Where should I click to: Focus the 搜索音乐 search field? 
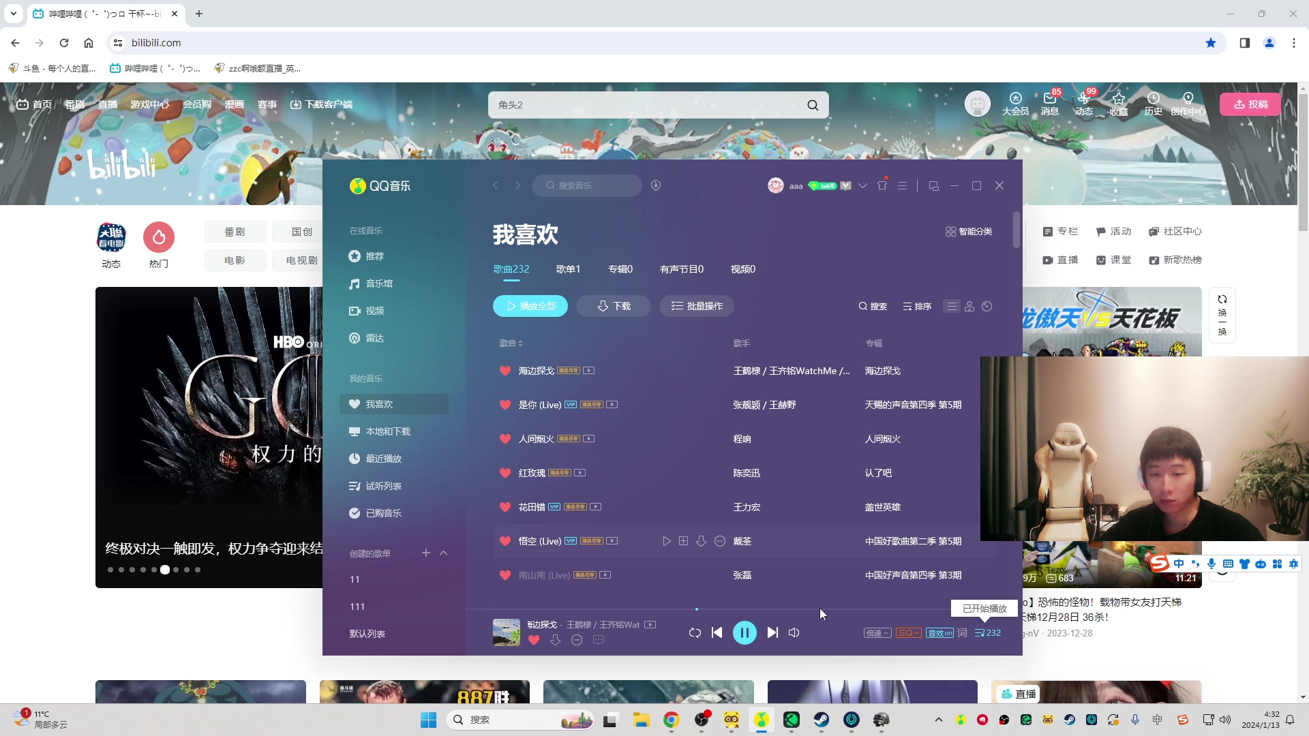pos(588,185)
